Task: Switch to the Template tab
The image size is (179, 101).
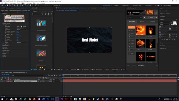Action: pos(153,22)
